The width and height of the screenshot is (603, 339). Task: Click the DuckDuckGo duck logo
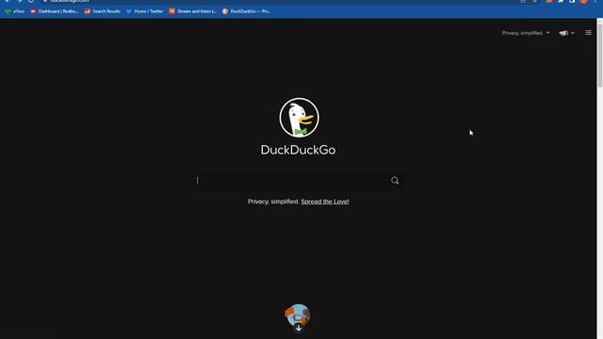(x=300, y=118)
